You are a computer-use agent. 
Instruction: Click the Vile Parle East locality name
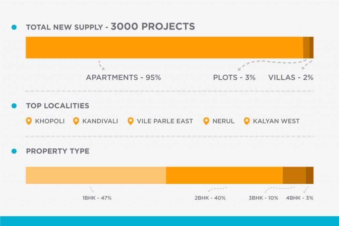165,121
